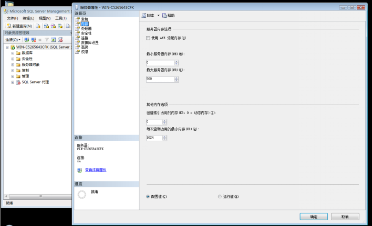Click the Analysis Services DMX Query toolbar icon
Screen dimensions: 372x226
coord(54,26)
